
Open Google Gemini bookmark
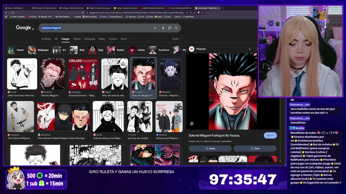[188, 17]
